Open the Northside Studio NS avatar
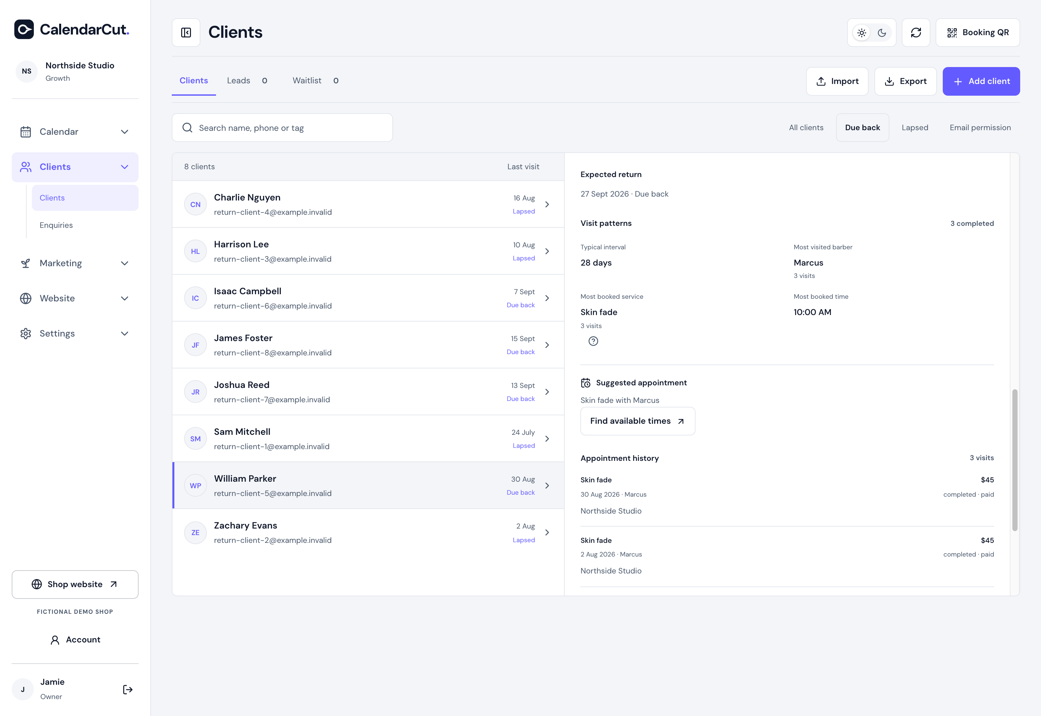 [x=26, y=71]
